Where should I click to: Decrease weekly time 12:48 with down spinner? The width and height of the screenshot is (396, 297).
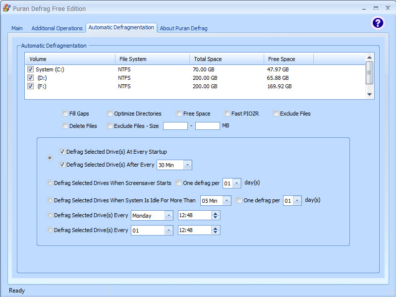[x=216, y=217]
